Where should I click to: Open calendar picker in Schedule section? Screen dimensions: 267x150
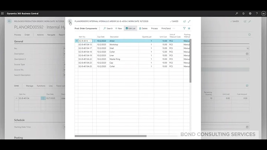[x=247, y=127]
